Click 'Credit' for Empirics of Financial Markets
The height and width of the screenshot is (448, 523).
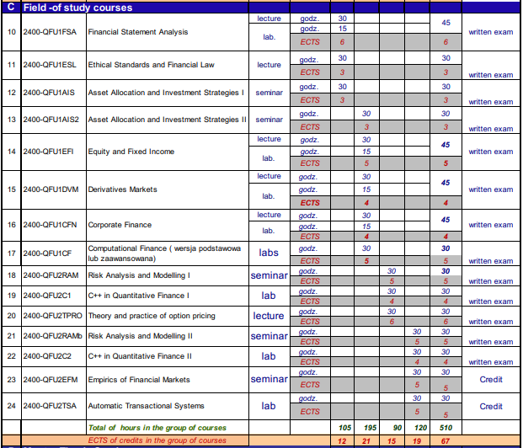click(490, 380)
